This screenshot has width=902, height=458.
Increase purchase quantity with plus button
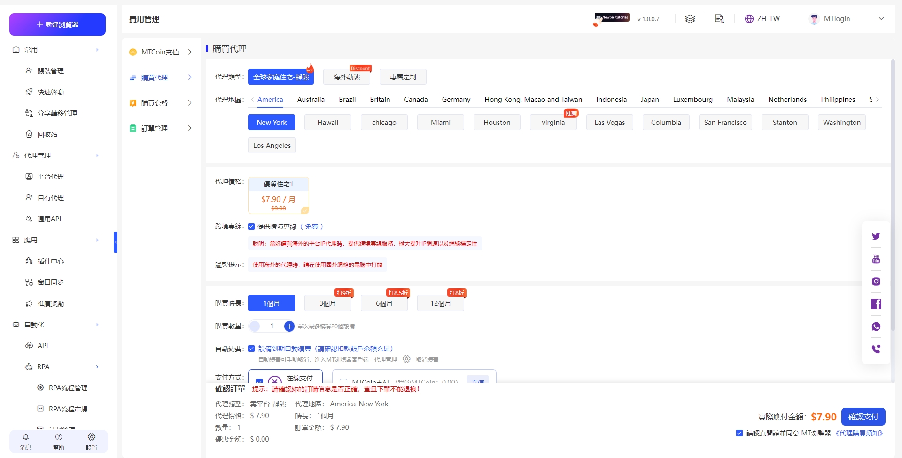289,326
